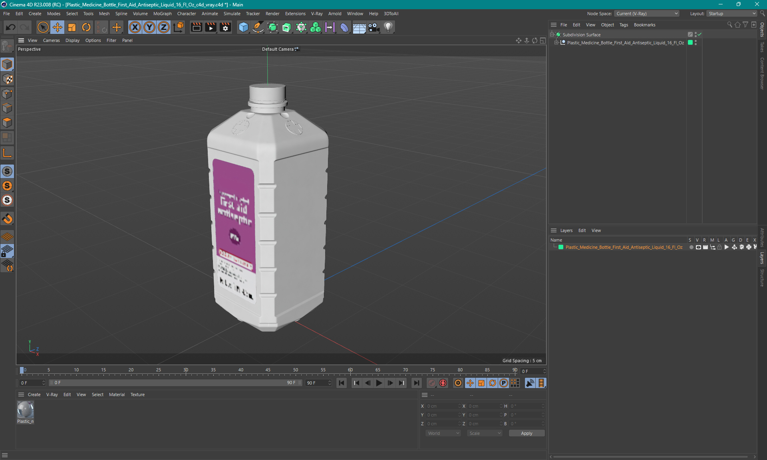This screenshot has height=460, width=767.
Task: Record active objects keyframe button
Action: pos(432,383)
